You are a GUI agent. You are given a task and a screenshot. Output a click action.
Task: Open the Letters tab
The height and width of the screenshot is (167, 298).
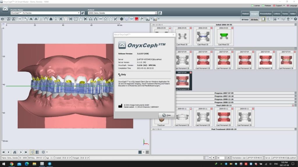point(277,14)
